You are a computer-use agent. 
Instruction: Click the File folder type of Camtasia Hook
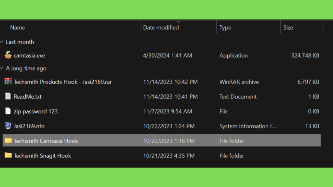pyautogui.click(x=232, y=141)
